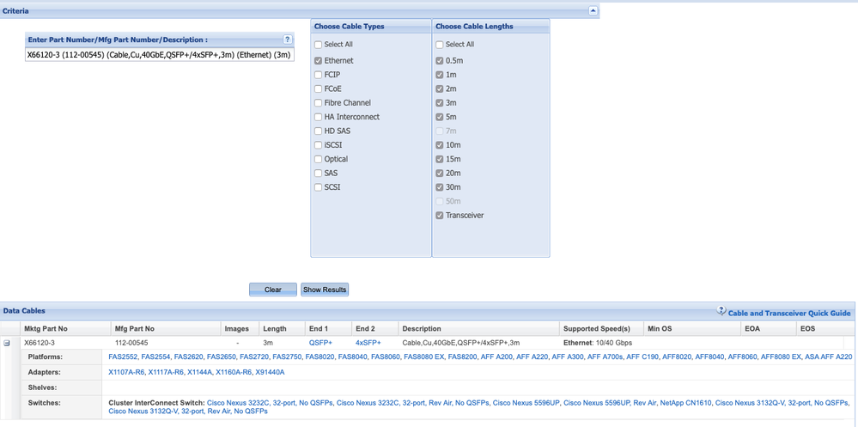Open the QSFP+ End 1 link
The width and height of the screenshot is (858, 427).
(x=320, y=343)
